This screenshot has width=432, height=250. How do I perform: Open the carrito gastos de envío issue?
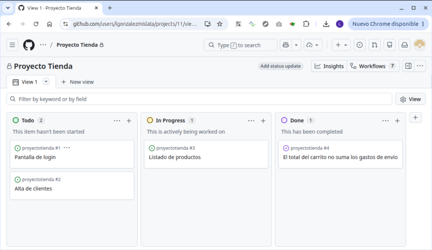pos(340,157)
